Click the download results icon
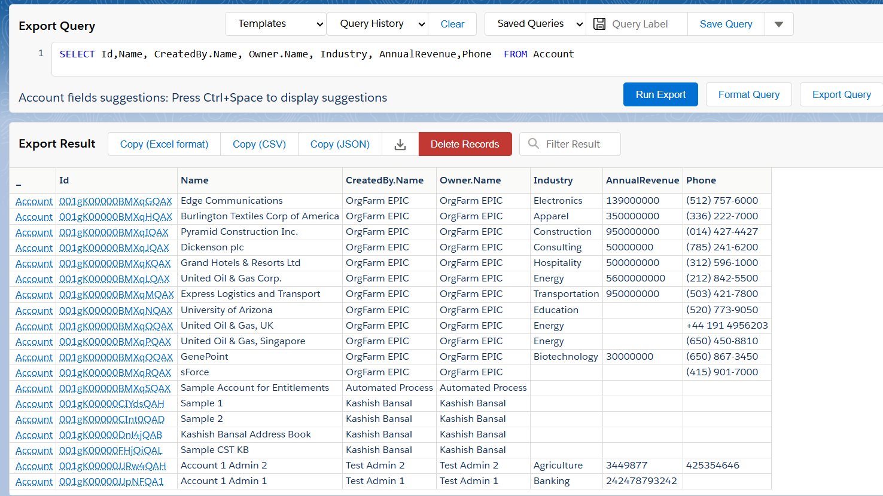The width and height of the screenshot is (883, 496). 400,145
